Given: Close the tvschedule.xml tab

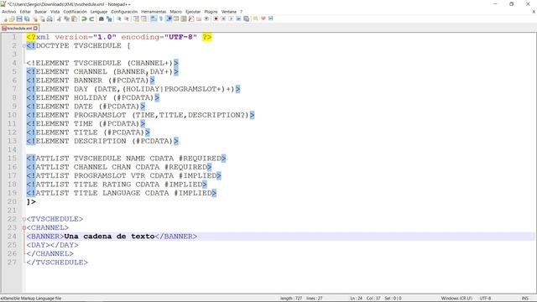Looking at the screenshot, I should [x=35, y=29].
